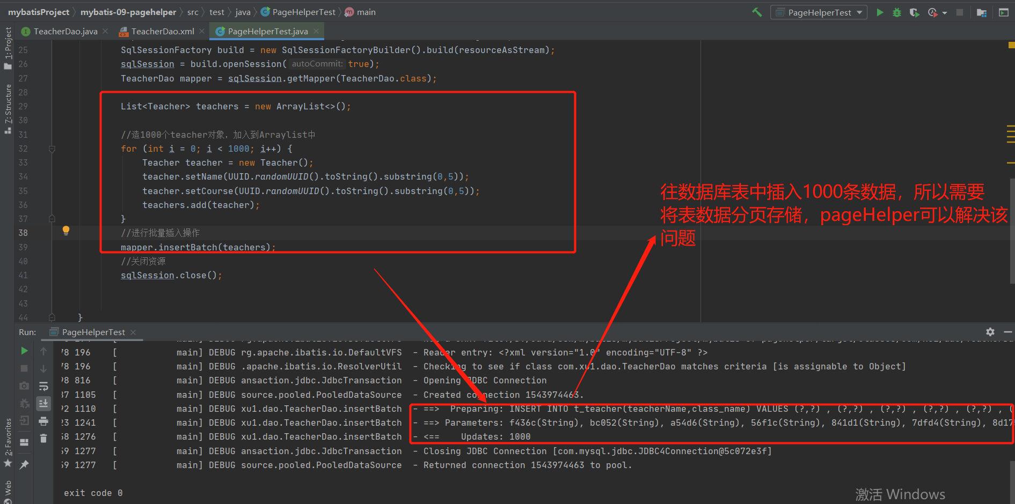This screenshot has width=1015, height=504.
Task: Click the profiler run icon with clock
Action: [932, 12]
